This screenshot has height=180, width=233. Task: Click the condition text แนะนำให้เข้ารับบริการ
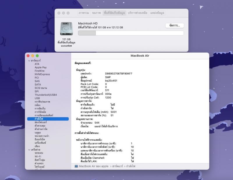(x=106, y=126)
